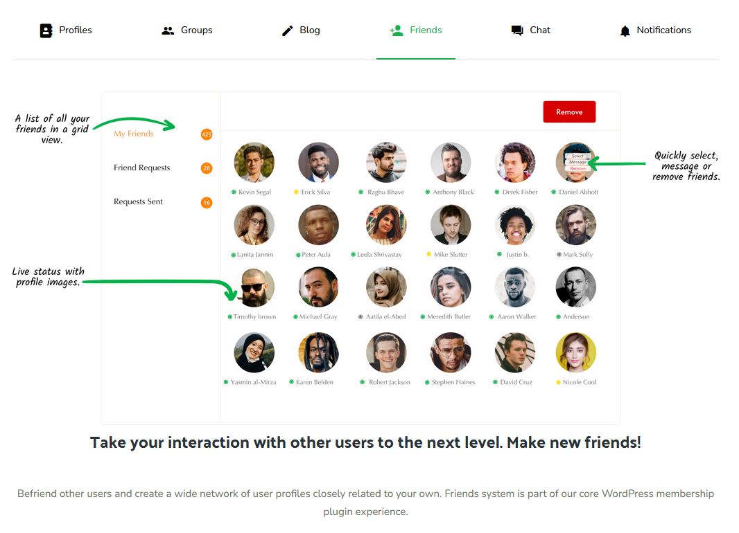The image size is (739, 533).
Task: Click the Groups people icon
Action: (x=168, y=30)
